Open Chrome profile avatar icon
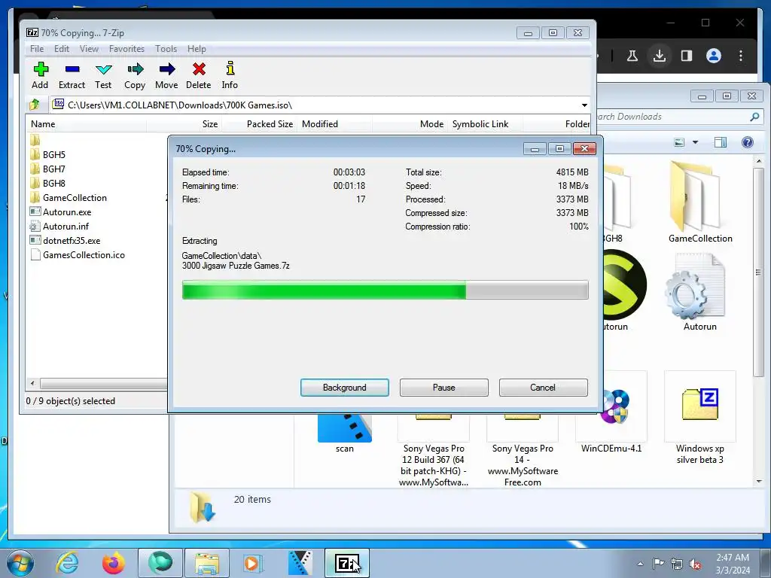 (714, 56)
